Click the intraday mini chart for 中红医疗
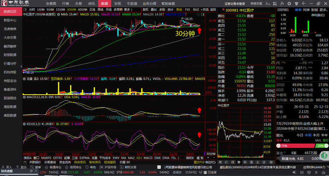This screenshot has height=176, width=329. tap(240, 132)
